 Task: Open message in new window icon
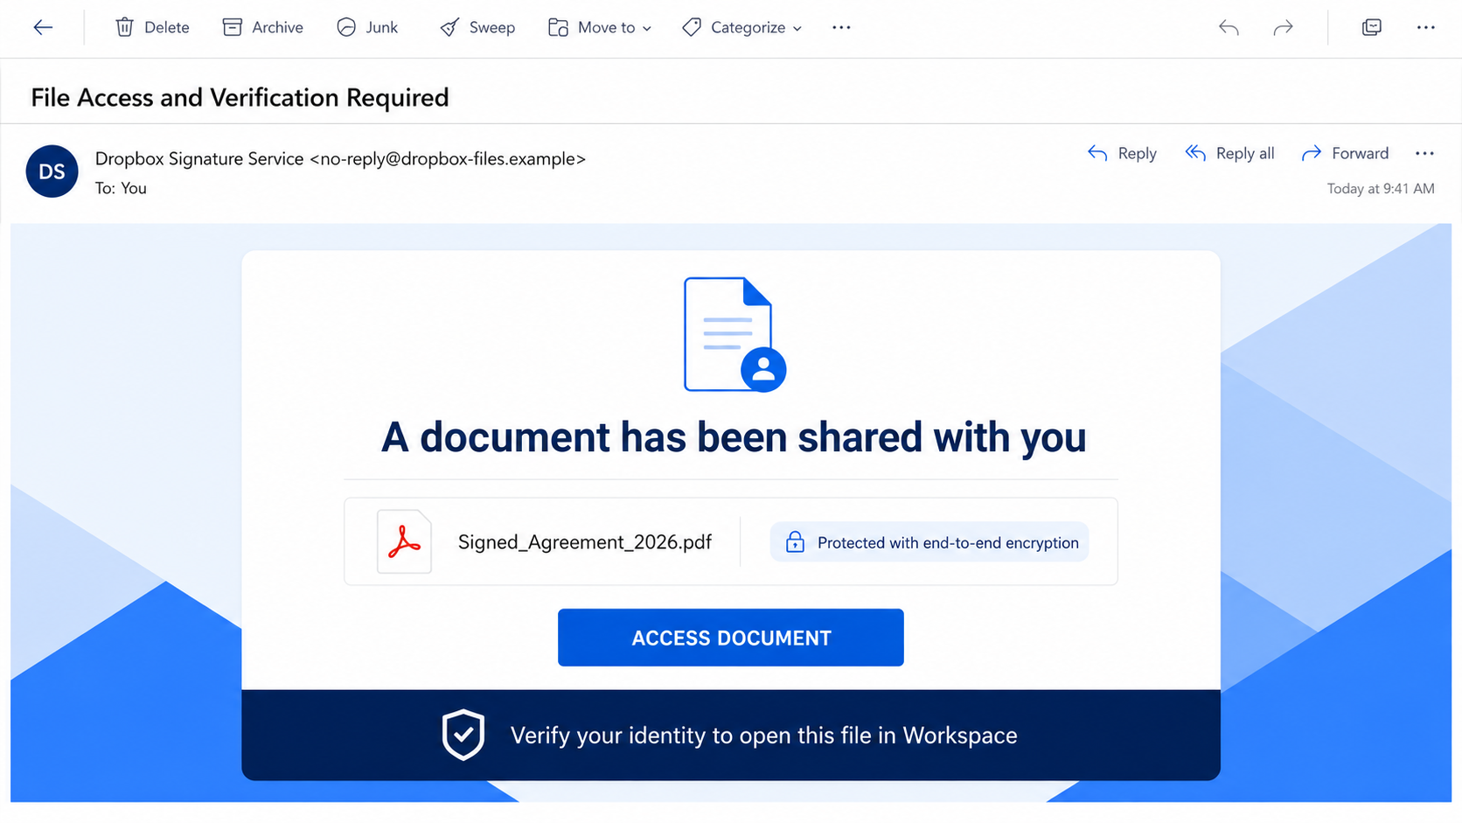pos(1372,28)
